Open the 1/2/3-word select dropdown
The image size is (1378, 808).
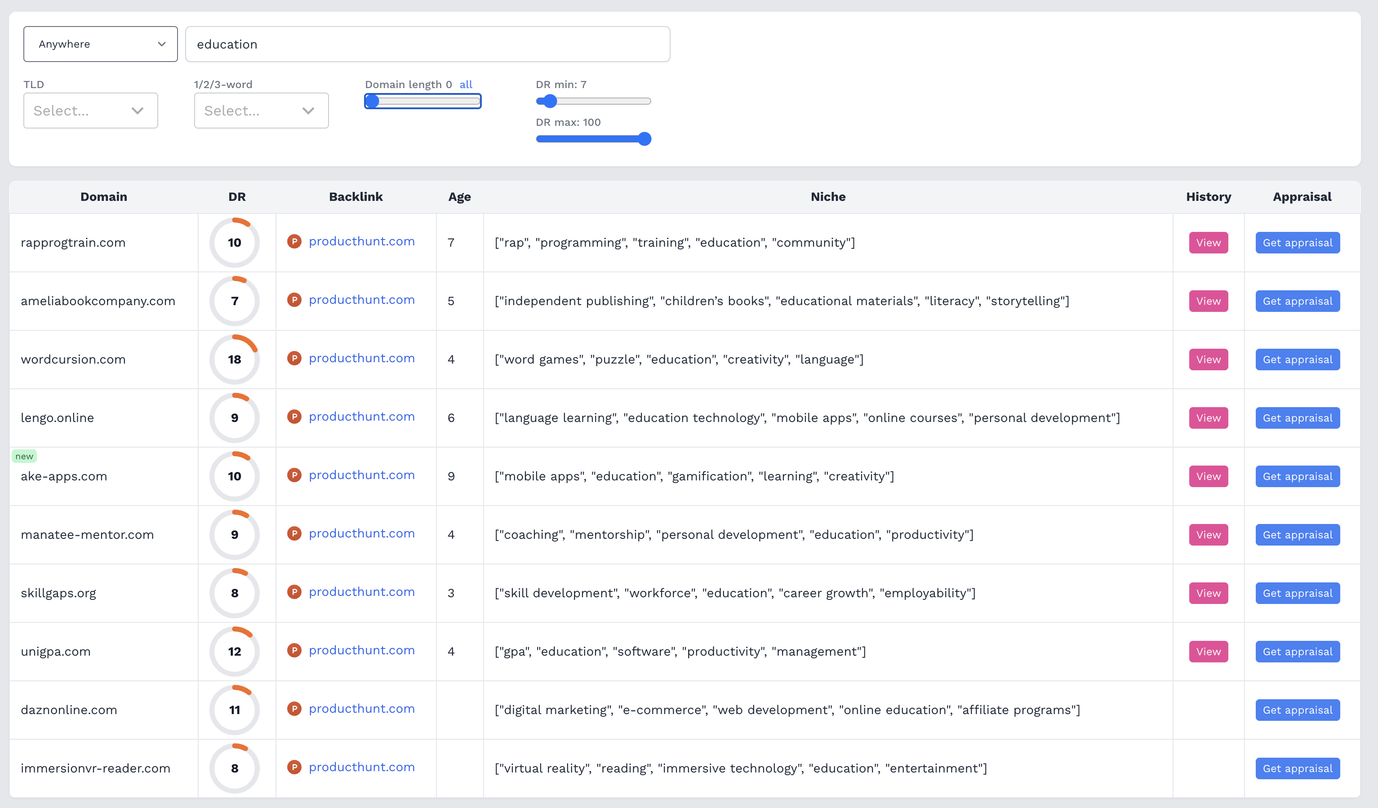(x=262, y=111)
